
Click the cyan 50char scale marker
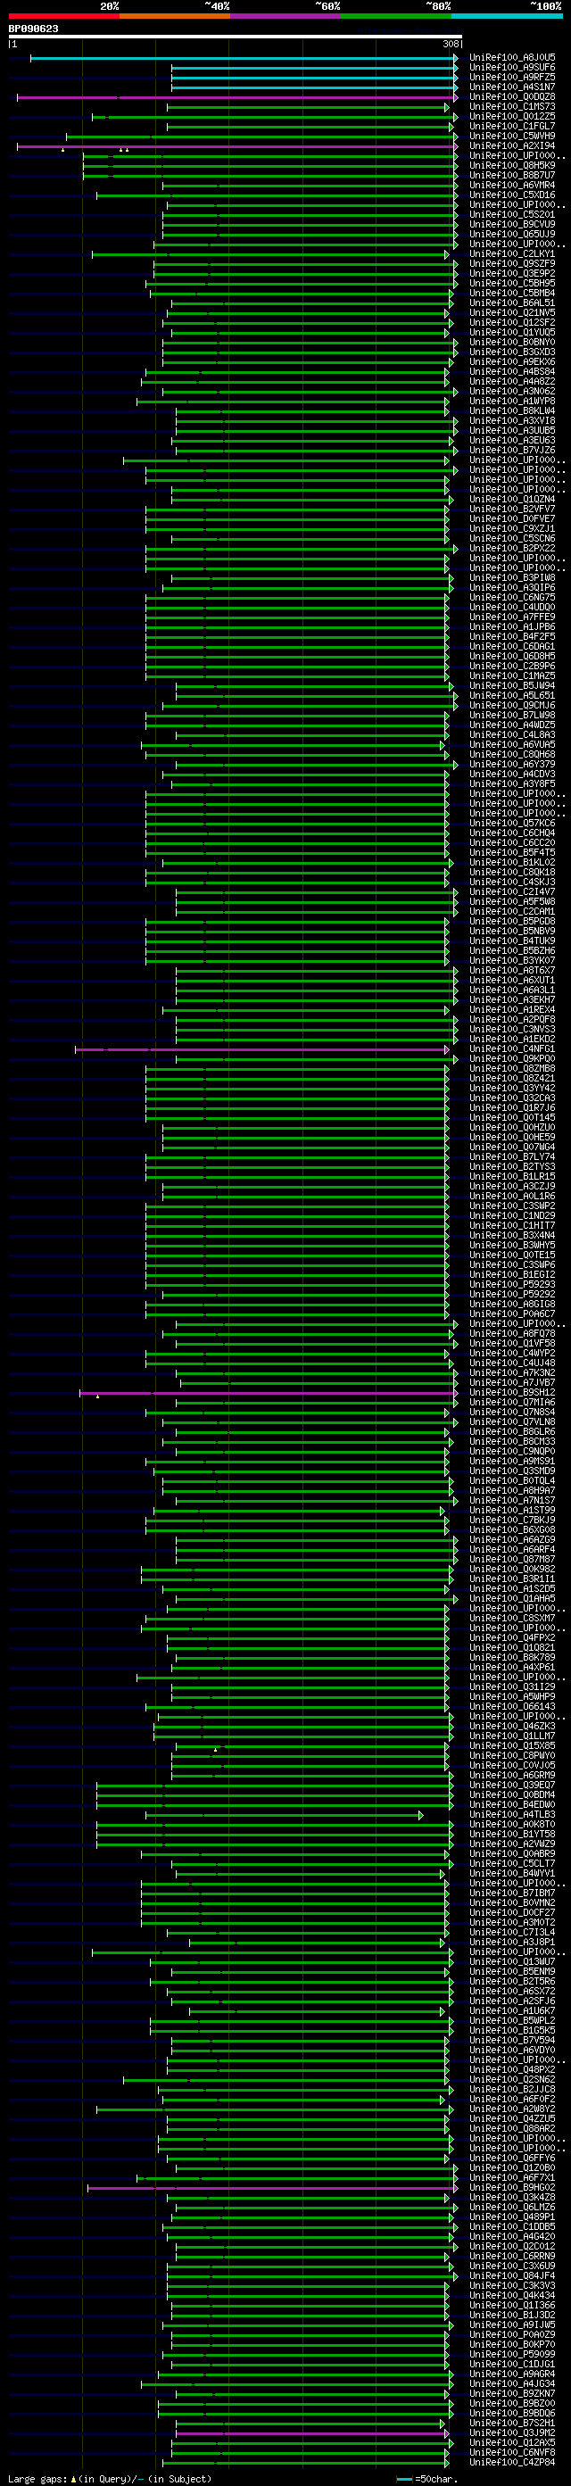tap(405, 2479)
